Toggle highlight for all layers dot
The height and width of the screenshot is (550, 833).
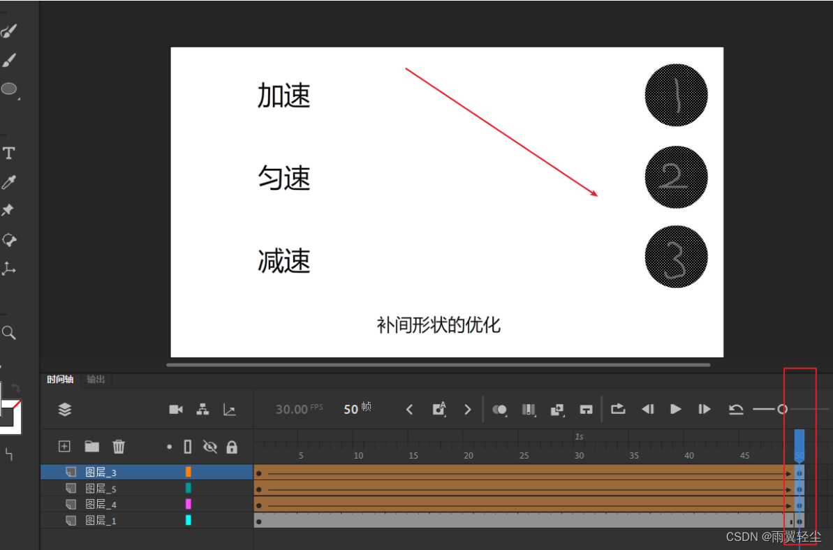(x=169, y=447)
